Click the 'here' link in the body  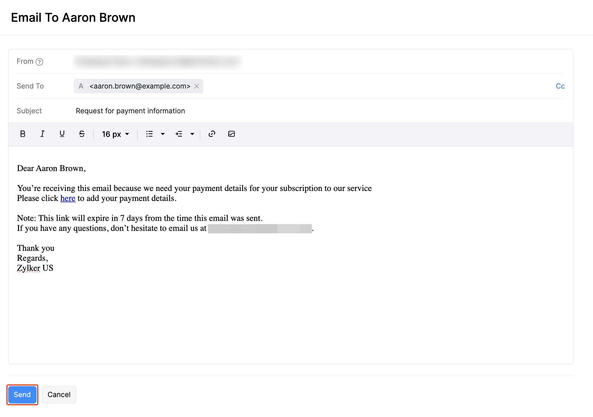[68, 198]
